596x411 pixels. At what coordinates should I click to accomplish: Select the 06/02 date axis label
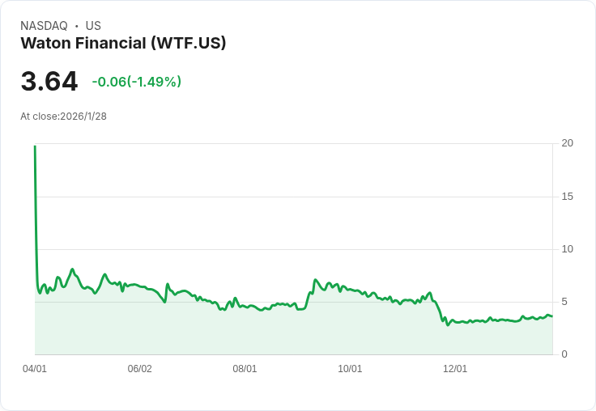140,369
